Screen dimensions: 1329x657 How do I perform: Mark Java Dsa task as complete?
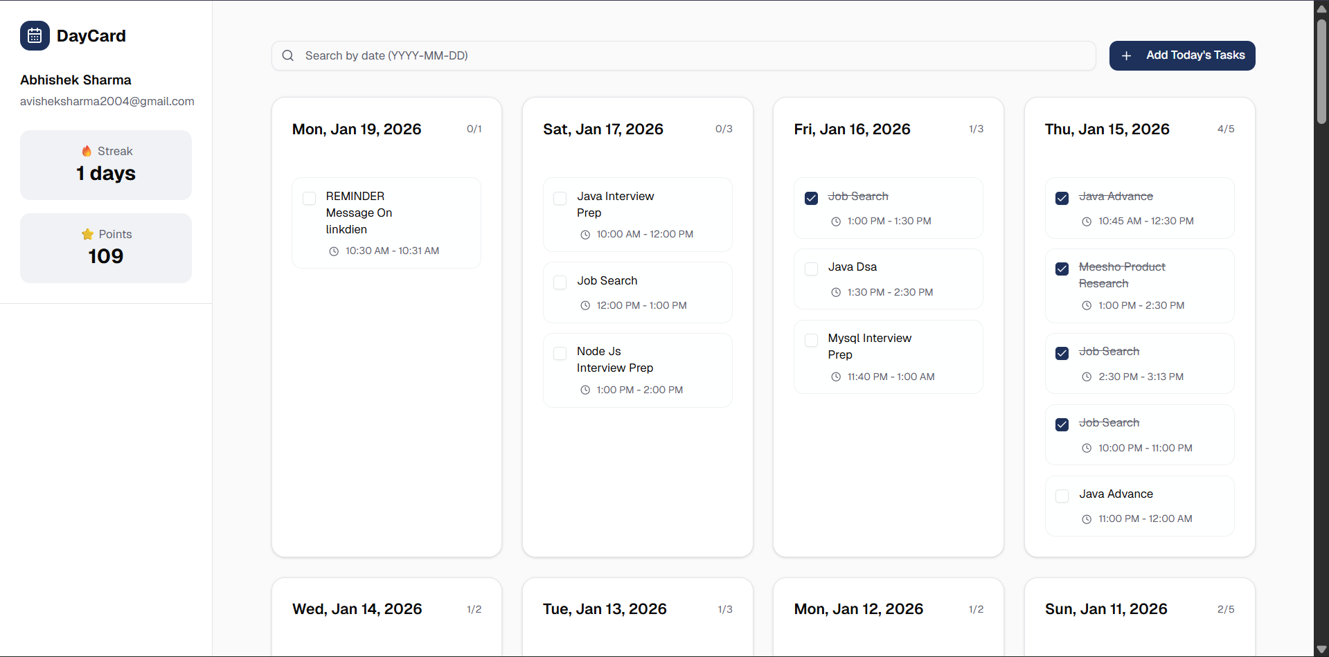click(x=811, y=269)
